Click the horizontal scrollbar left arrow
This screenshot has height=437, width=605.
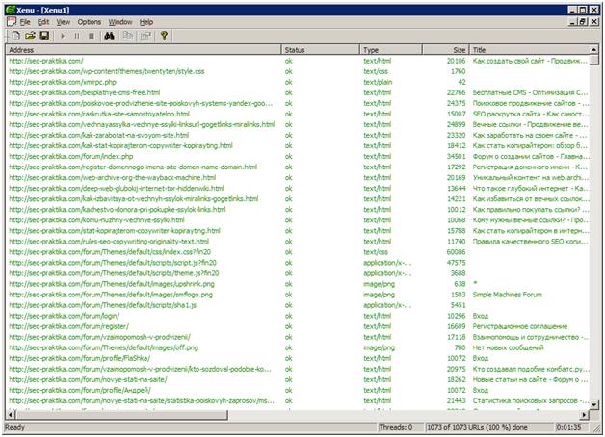11,415
